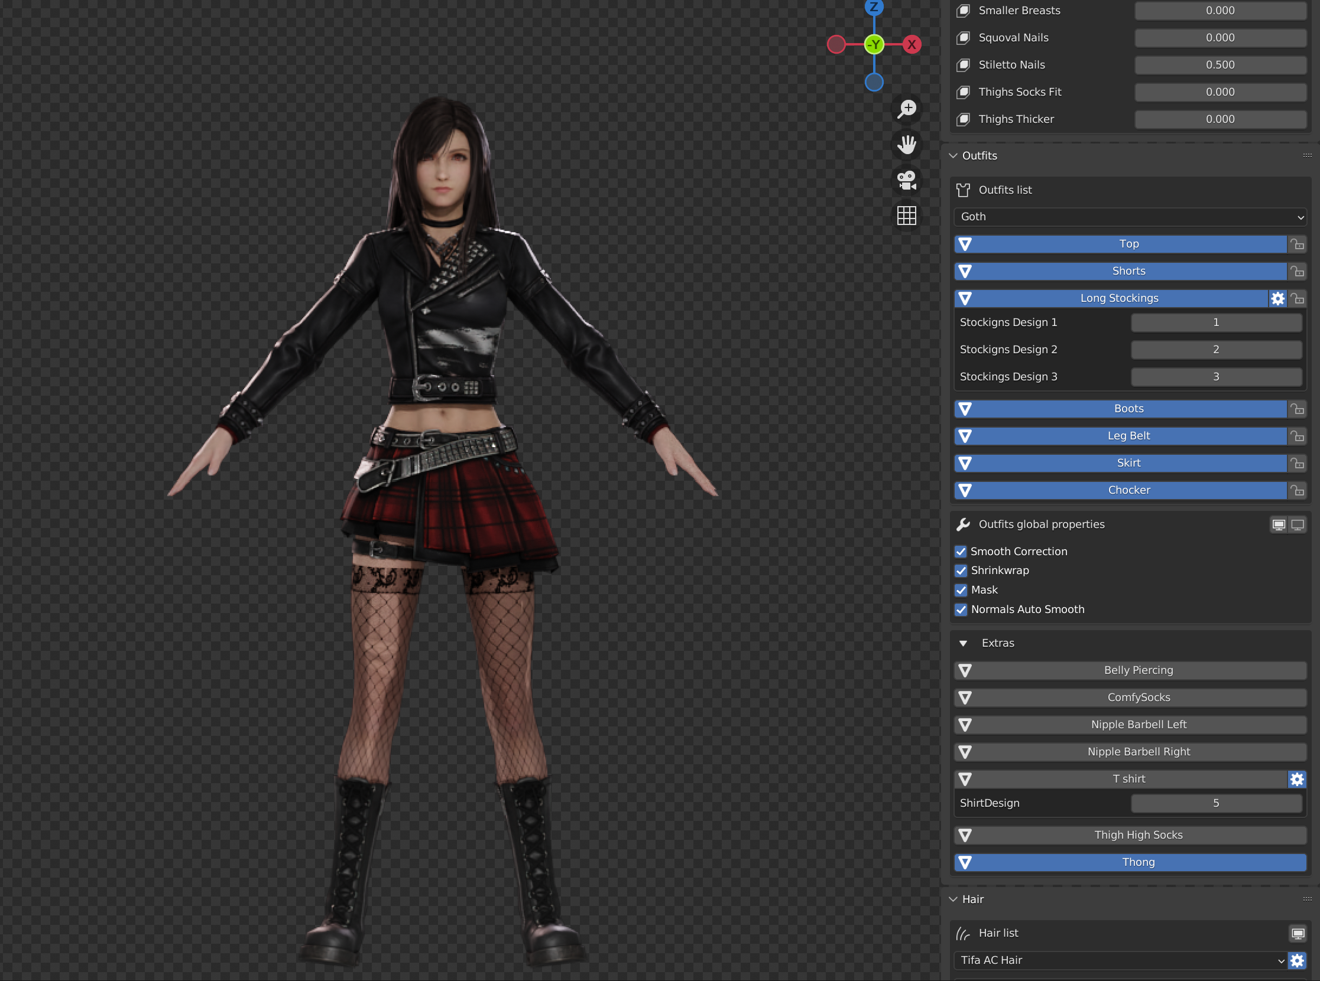Click the Stockings Design 3 value field
The image size is (1320, 981).
pyautogui.click(x=1216, y=377)
